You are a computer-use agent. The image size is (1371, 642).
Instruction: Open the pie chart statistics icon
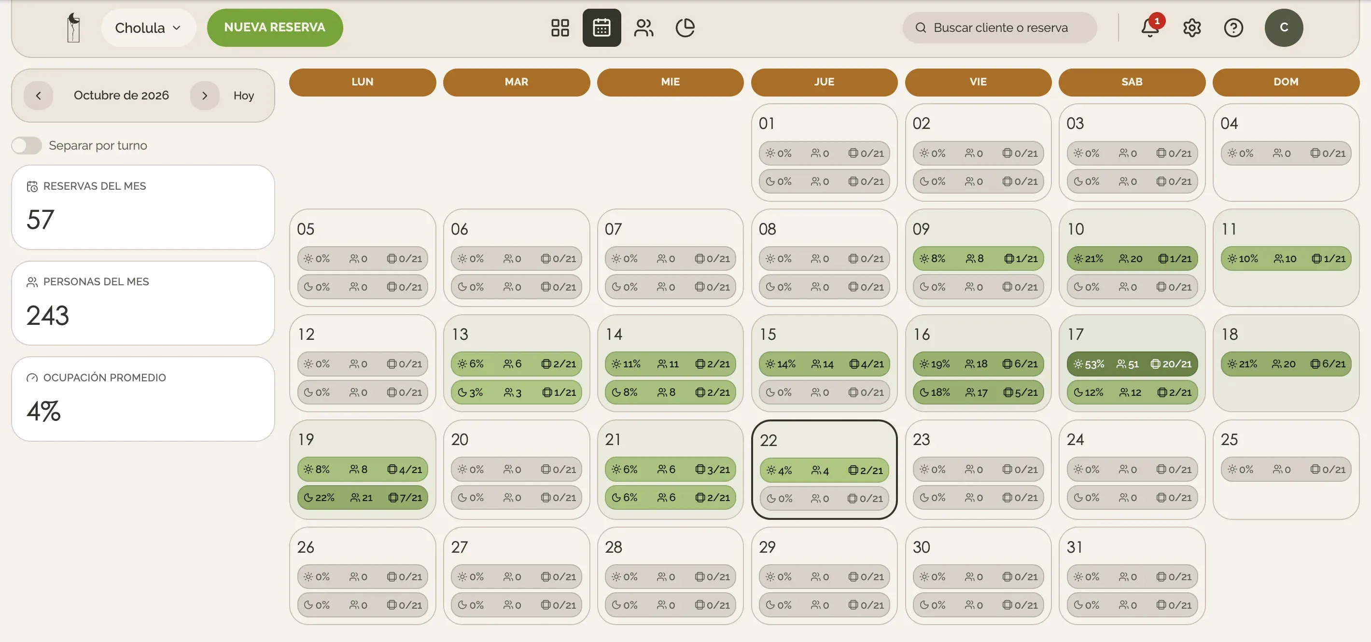coord(685,28)
